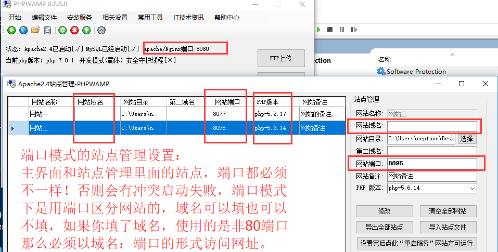Click the 网站目录 path field
Viewport: 498px width, 252px height.
pos(421,139)
